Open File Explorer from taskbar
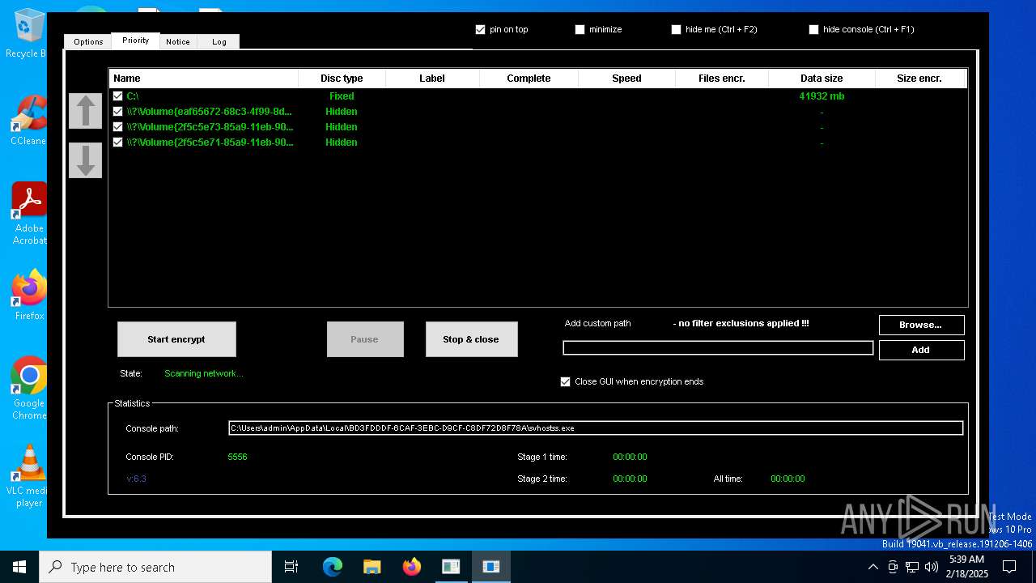The height and width of the screenshot is (583, 1036). point(372,567)
